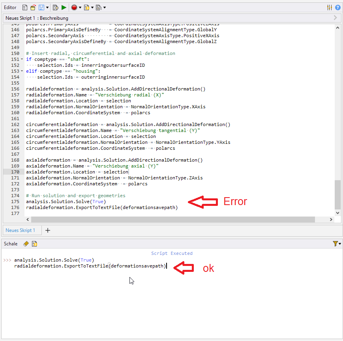Click the Schale panel label

point(11,243)
